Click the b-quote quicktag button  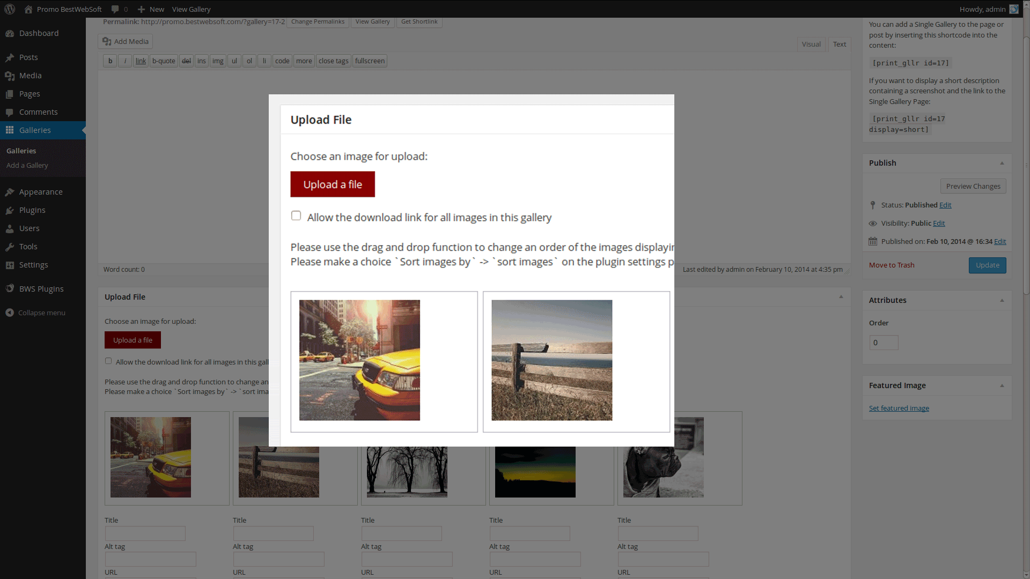click(x=164, y=61)
